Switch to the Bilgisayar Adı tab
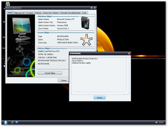 pos(19,13)
